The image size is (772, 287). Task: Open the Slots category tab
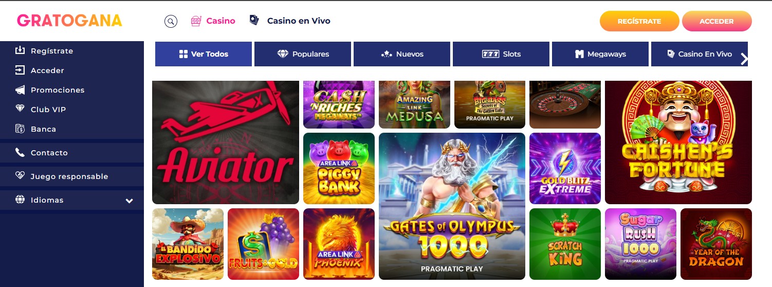click(501, 54)
